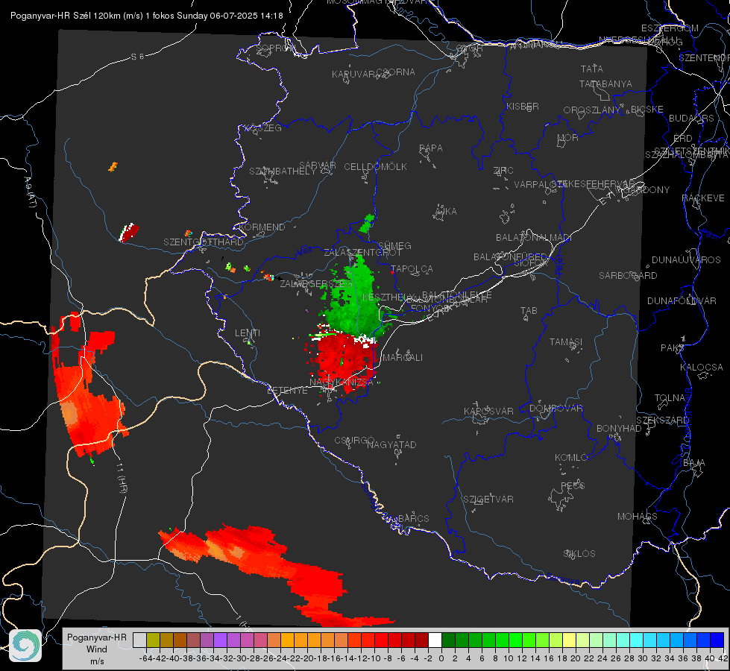Click the SIKLÓS label
The width and height of the screenshot is (730, 671).
point(579,554)
